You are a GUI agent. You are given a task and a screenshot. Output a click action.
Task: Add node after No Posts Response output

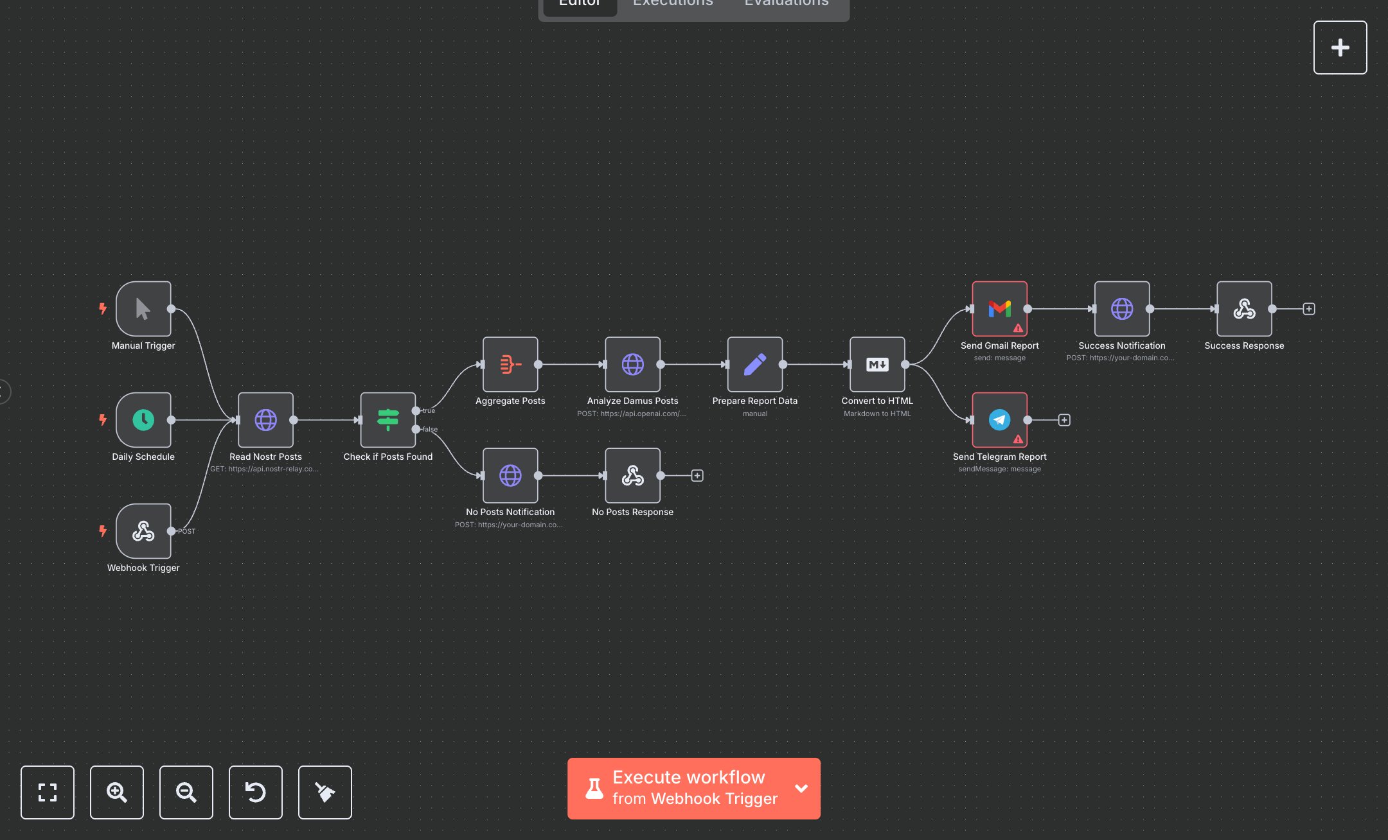pos(697,476)
